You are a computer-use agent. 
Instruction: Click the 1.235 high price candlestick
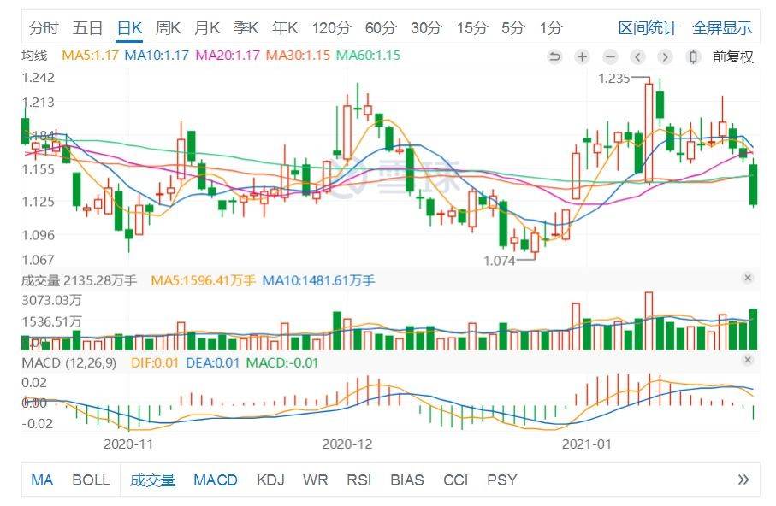(649, 131)
